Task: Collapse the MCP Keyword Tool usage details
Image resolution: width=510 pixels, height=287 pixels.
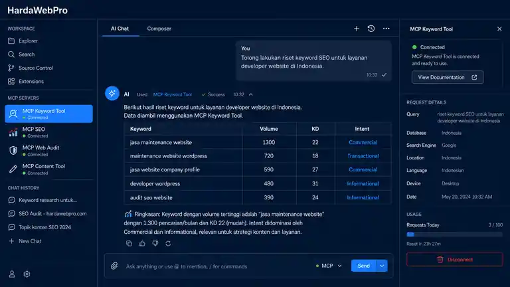Action: point(251,94)
